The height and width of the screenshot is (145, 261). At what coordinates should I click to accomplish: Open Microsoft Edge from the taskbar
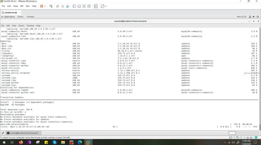(80, 142)
